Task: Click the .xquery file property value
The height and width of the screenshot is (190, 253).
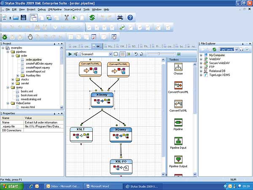Action: (x=43, y=127)
